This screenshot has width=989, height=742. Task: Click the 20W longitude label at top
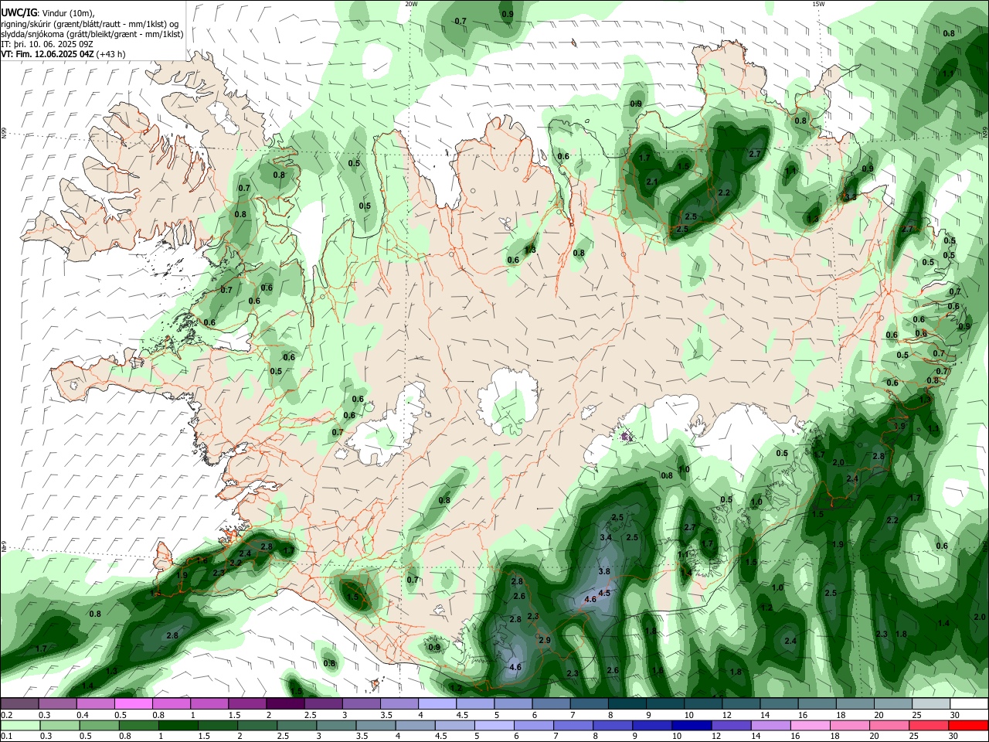pyautogui.click(x=411, y=4)
